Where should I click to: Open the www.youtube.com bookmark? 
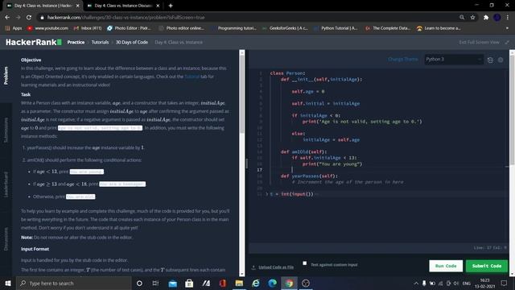coord(47,28)
